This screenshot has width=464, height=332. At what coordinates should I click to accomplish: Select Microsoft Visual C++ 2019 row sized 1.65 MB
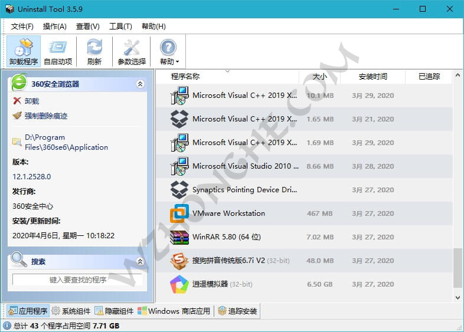(304, 119)
